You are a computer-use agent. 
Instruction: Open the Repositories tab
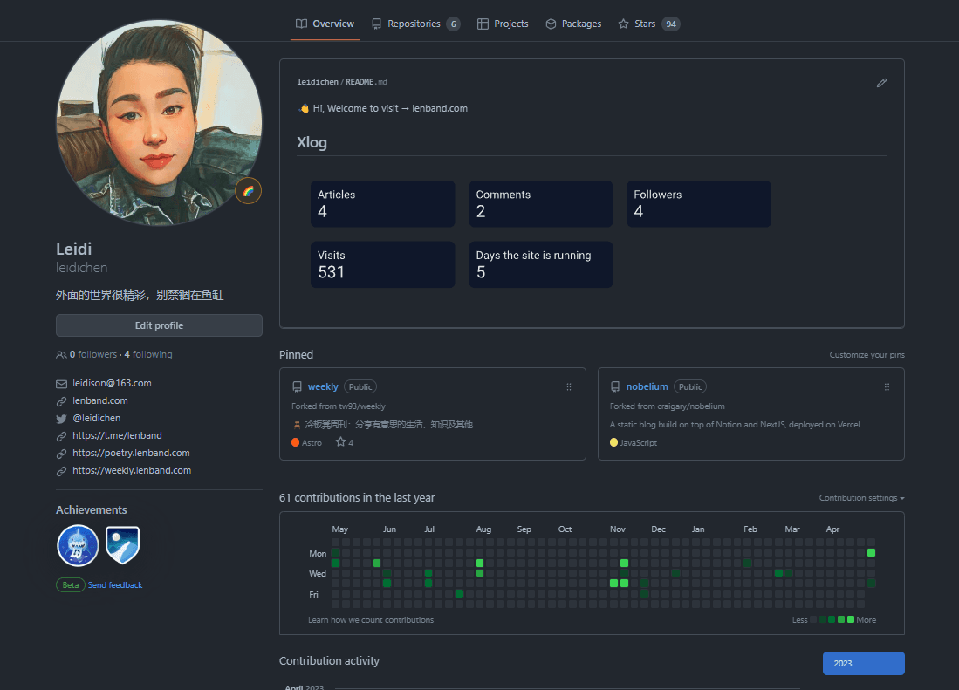[414, 24]
